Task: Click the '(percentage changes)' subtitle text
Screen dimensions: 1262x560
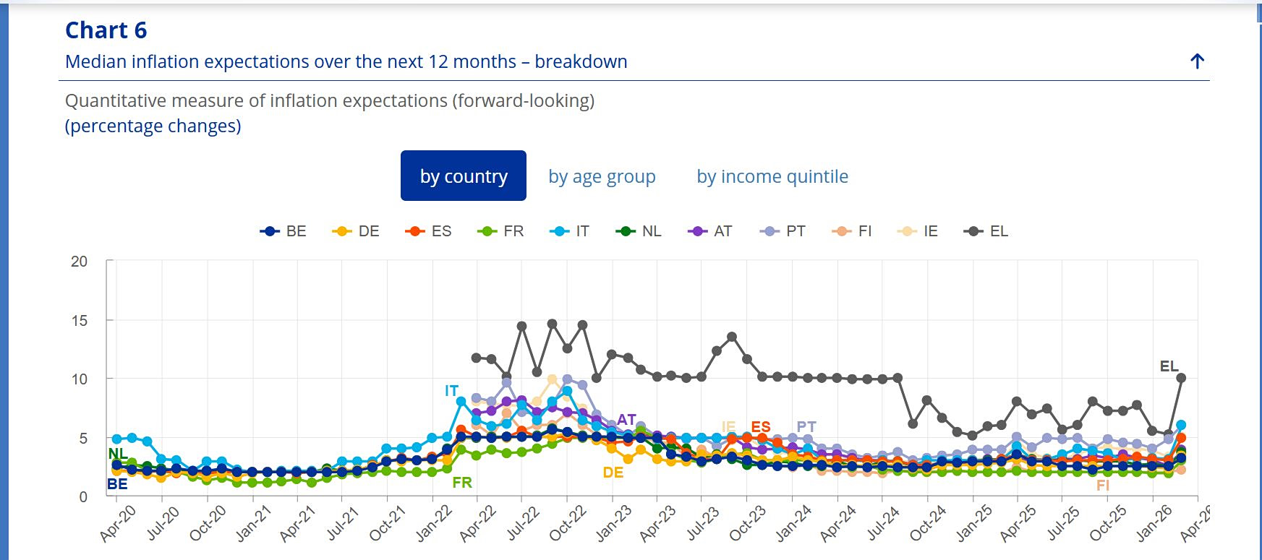Action: [153, 126]
